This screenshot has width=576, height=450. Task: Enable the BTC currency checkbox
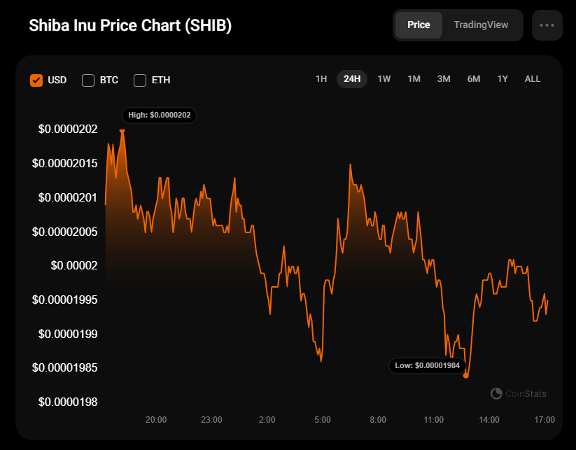[x=88, y=80]
